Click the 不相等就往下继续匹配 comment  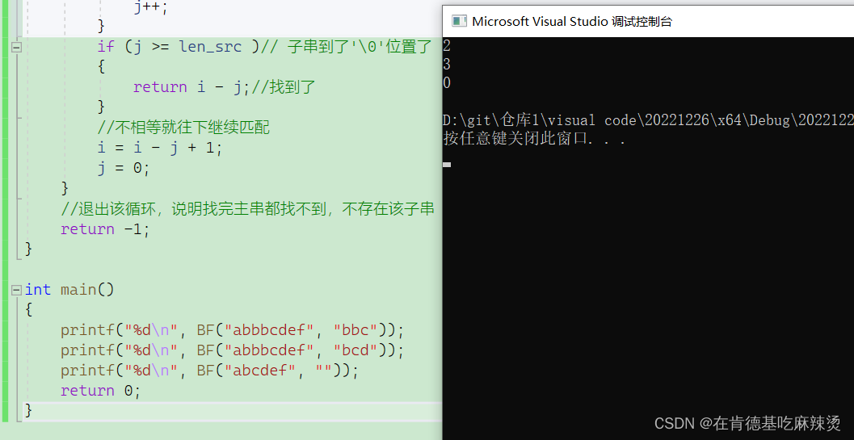click(183, 128)
